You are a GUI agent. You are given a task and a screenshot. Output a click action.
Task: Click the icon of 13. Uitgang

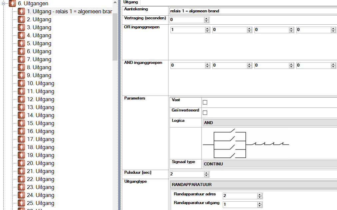[x=21, y=107]
